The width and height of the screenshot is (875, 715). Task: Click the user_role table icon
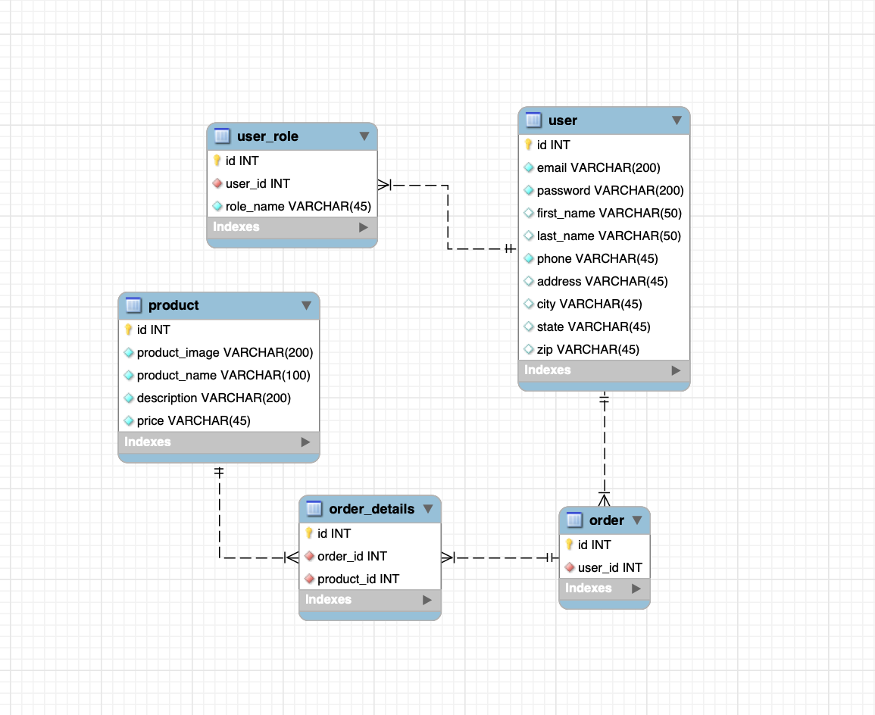pyautogui.click(x=222, y=136)
